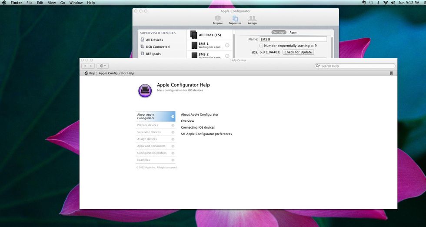
Task: Open the gear action dropdown in Help
Action: coord(103,66)
